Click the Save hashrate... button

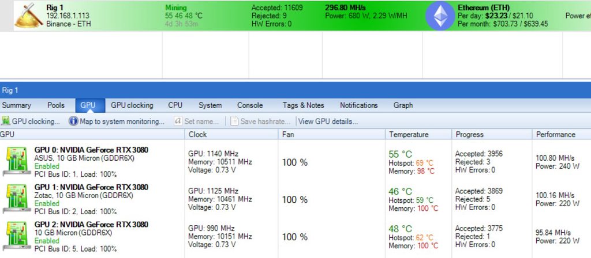260,122
